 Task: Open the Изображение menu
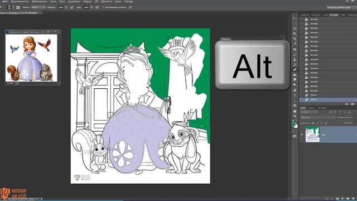click(x=40, y=1)
